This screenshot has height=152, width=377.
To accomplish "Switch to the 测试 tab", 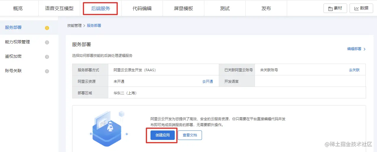I will [x=225, y=9].
